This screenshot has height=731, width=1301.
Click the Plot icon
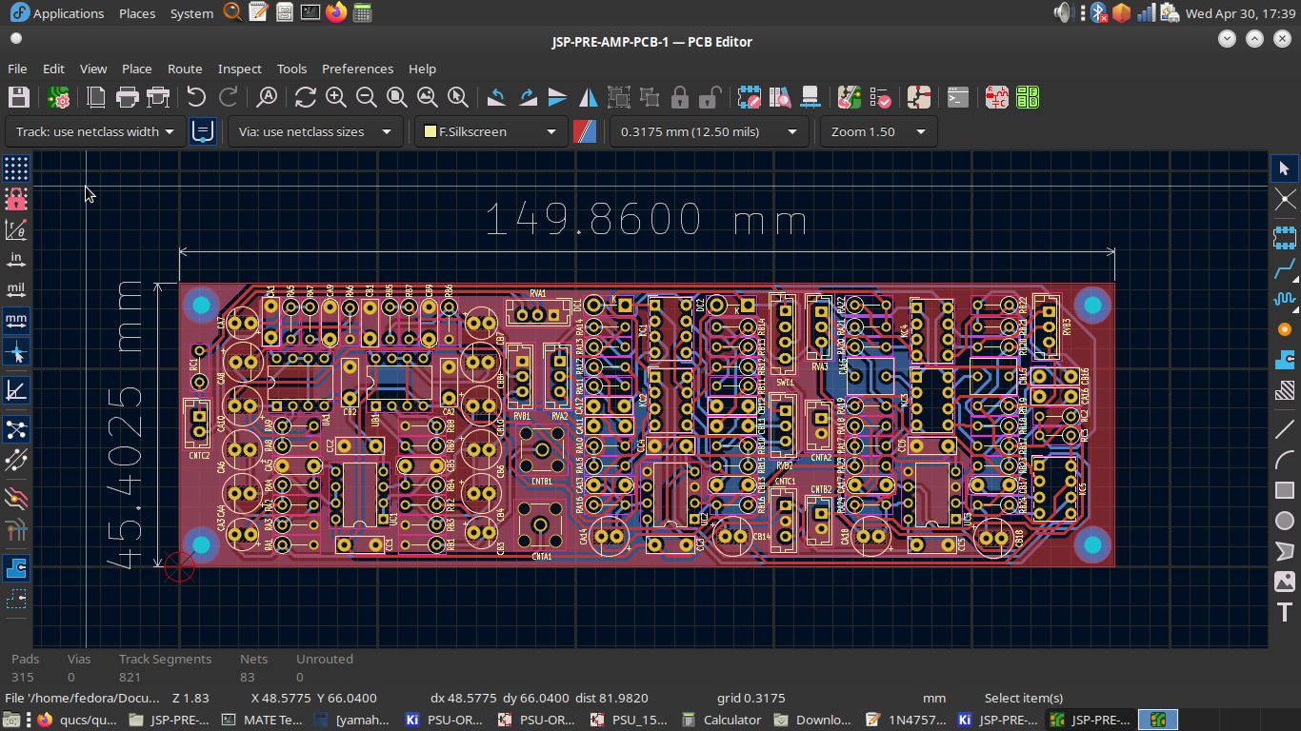[158, 97]
